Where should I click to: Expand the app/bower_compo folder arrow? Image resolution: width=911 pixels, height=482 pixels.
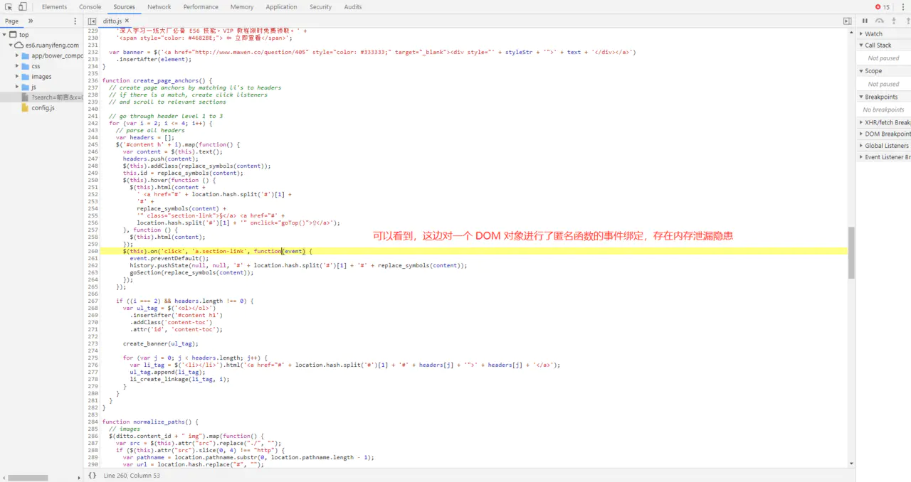tap(18, 55)
